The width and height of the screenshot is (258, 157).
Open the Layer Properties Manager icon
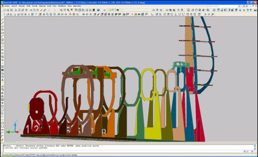tap(104, 10)
